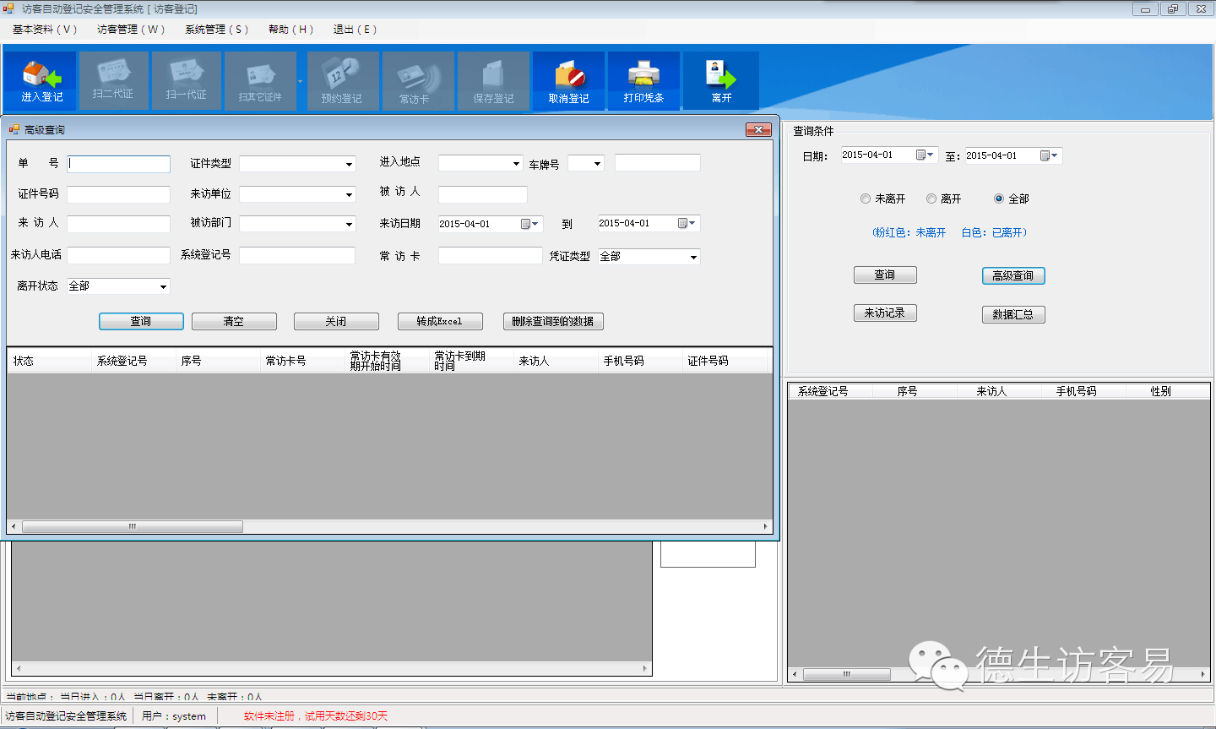Click the 查询 button in 查询条件 panel
This screenshot has width=1216, height=729.
(x=885, y=275)
